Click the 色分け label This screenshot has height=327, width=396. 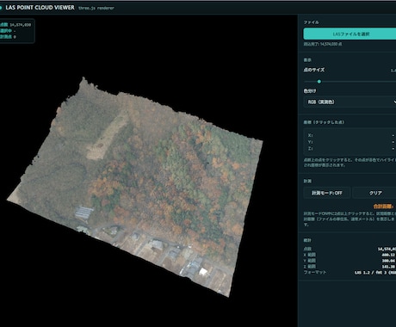(x=310, y=91)
